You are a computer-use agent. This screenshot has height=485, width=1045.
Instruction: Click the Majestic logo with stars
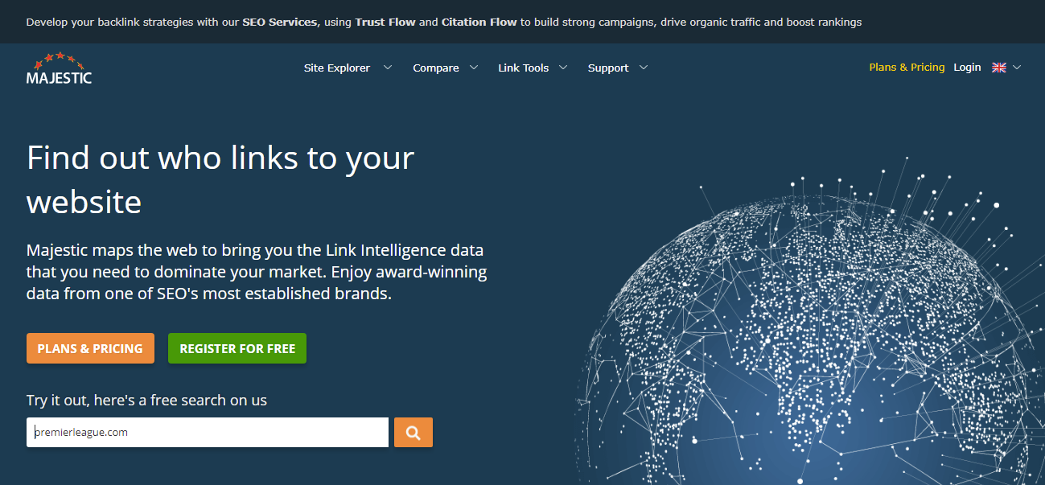(59, 68)
